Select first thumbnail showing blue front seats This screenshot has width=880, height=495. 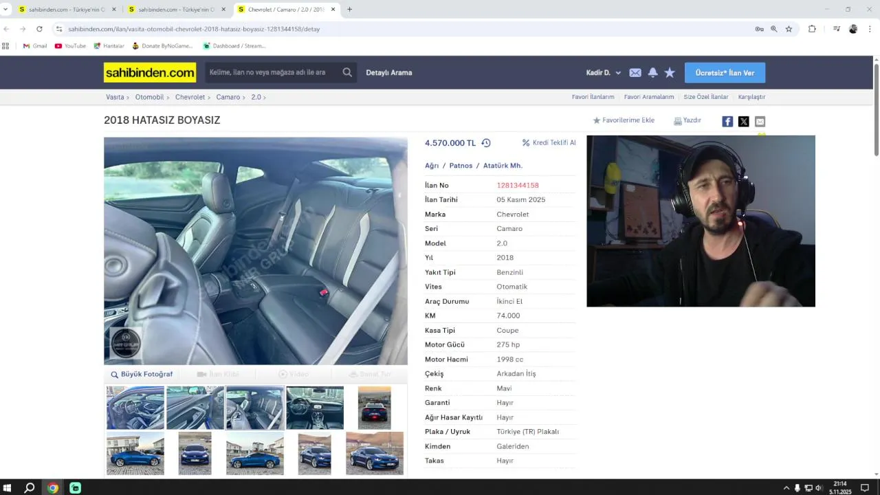135,408
